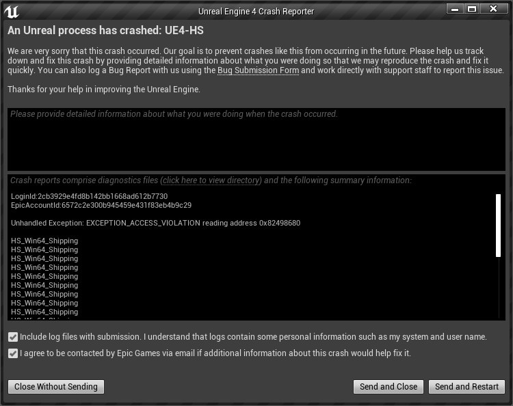513x406 pixels.
Task: Close the Crash Reporter with the X
Action: coord(493,9)
